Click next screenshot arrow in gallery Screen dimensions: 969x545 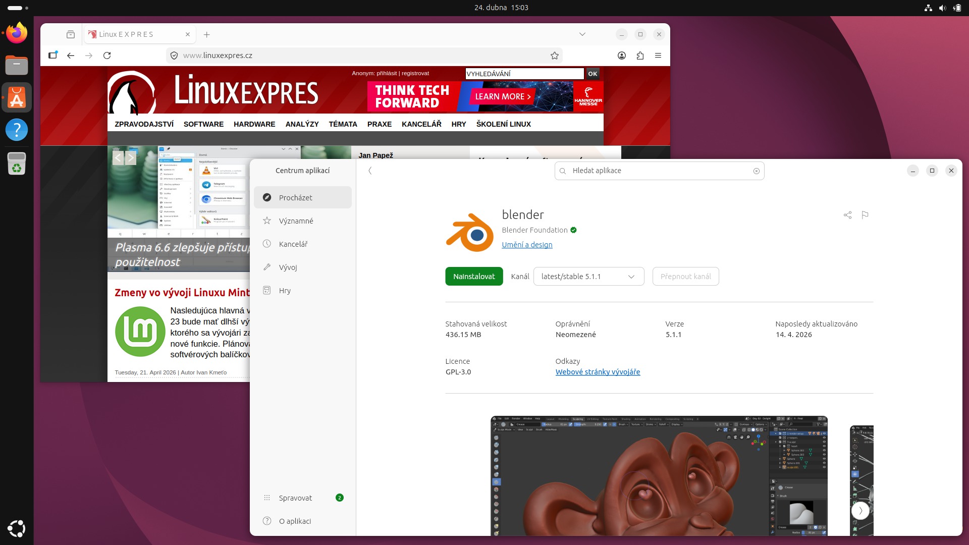pos(860,510)
